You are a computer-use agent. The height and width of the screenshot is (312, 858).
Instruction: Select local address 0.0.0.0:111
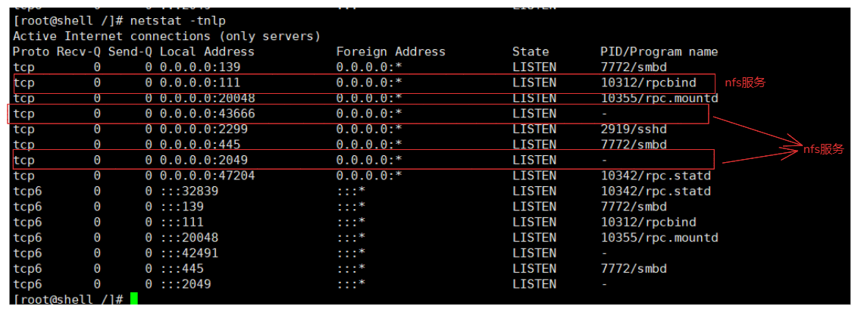click(200, 83)
